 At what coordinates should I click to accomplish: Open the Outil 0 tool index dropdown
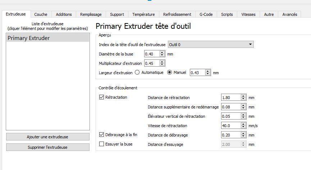211,45
